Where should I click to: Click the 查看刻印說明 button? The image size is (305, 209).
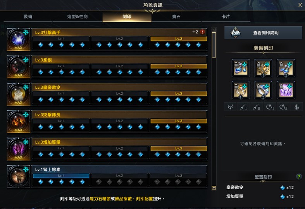[x=263, y=33]
